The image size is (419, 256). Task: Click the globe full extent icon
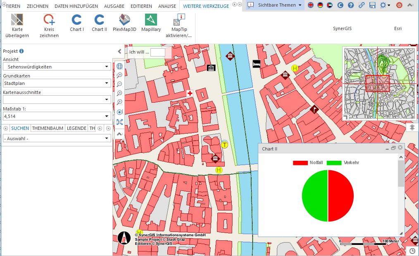coord(119,66)
